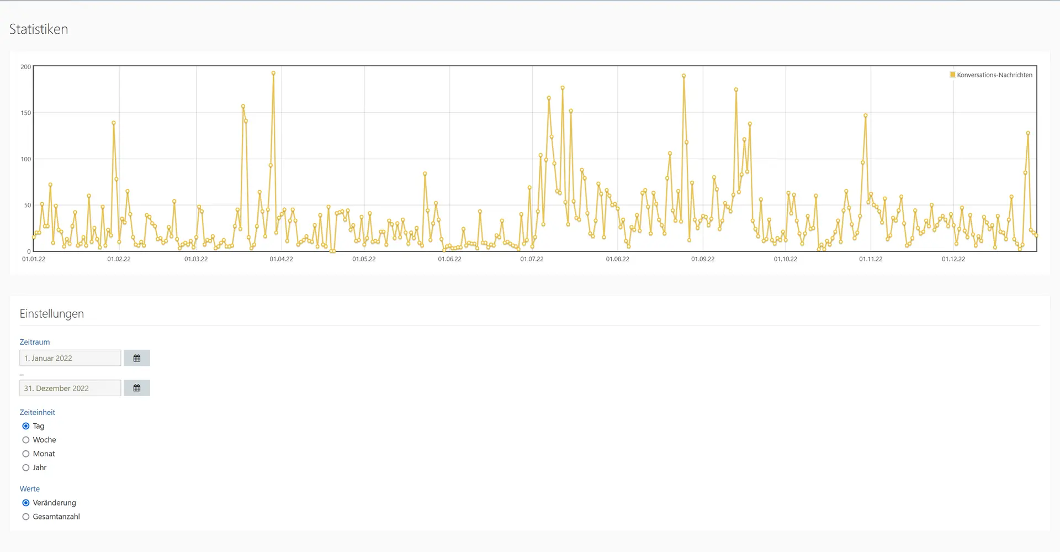Choose Veränderung values option
Viewport: 1060px width, 552px height.
26,503
